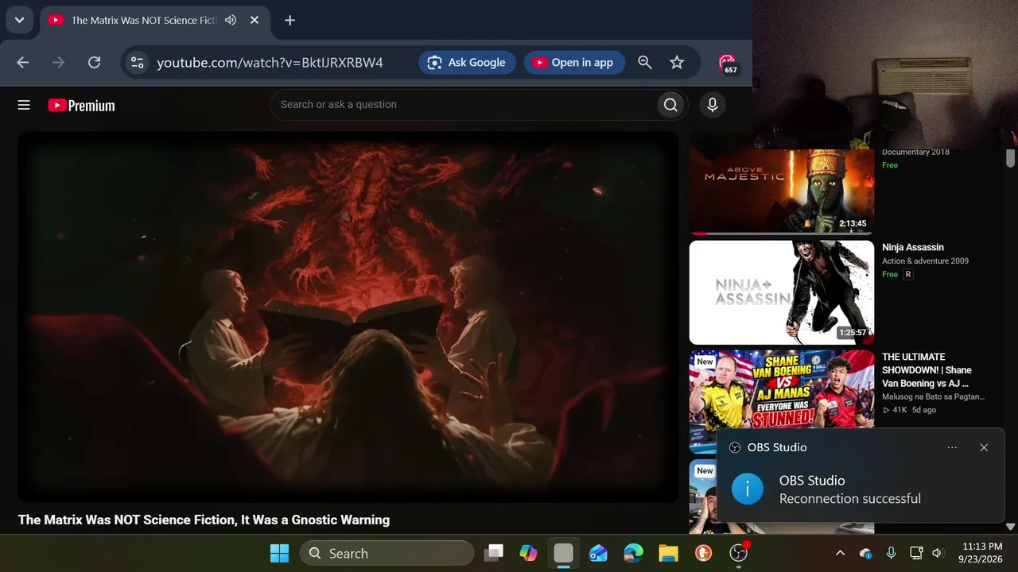Open File Explorer from the taskbar
The width and height of the screenshot is (1018, 572).
point(668,553)
